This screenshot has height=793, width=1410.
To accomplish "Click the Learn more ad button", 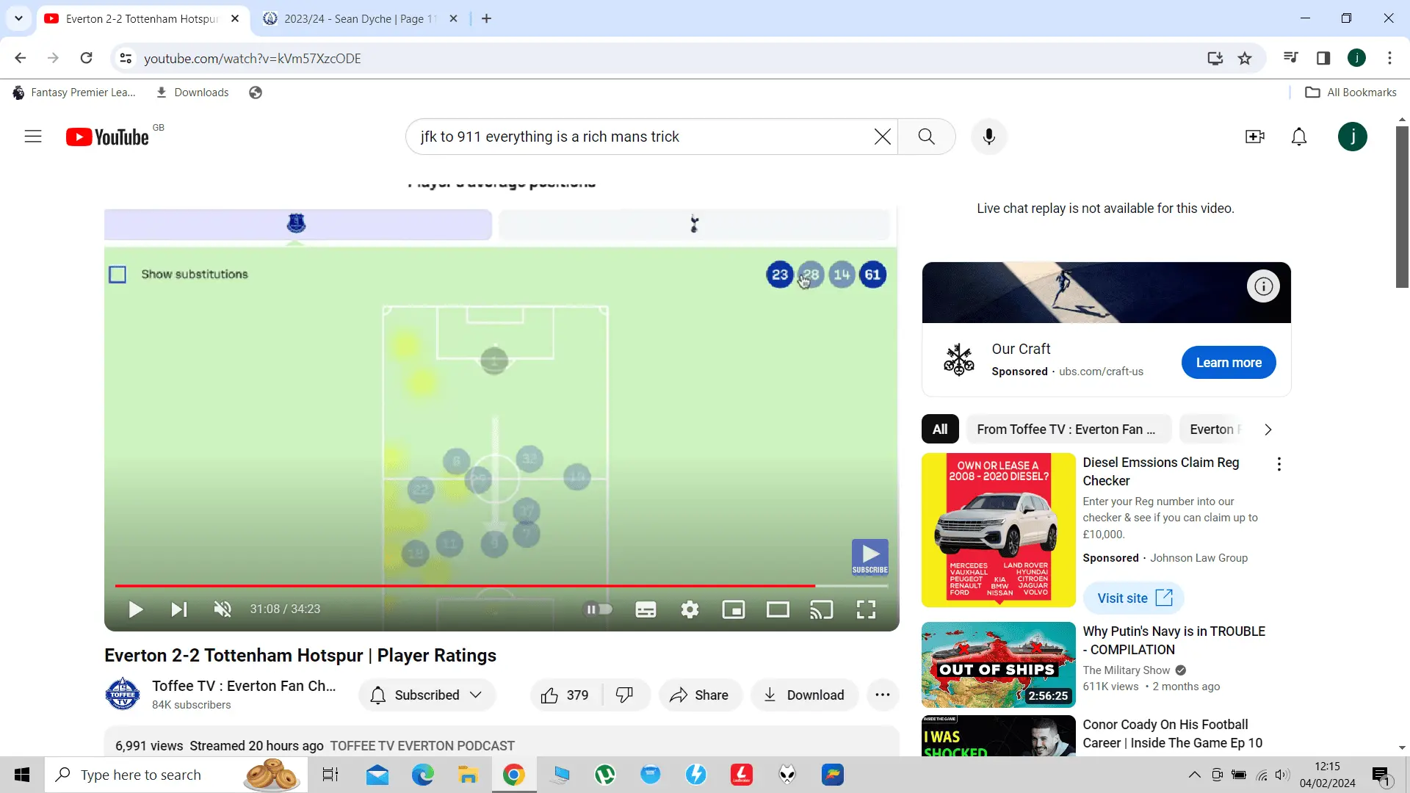I will pos(1228,363).
